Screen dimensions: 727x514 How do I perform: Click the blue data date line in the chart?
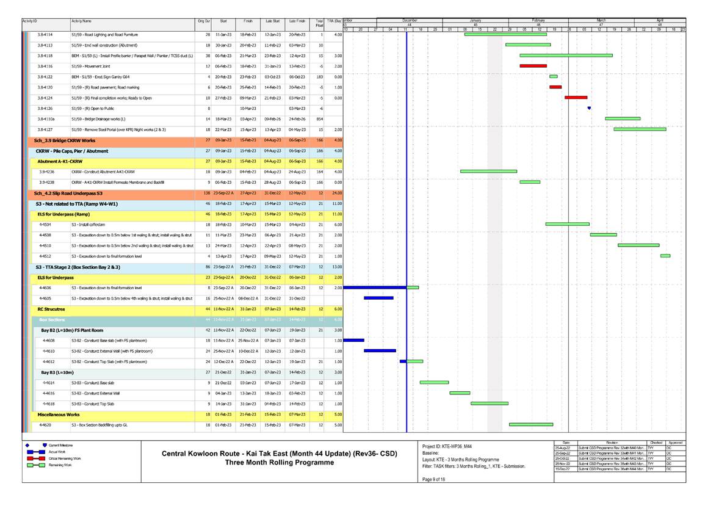click(x=406, y=244)
